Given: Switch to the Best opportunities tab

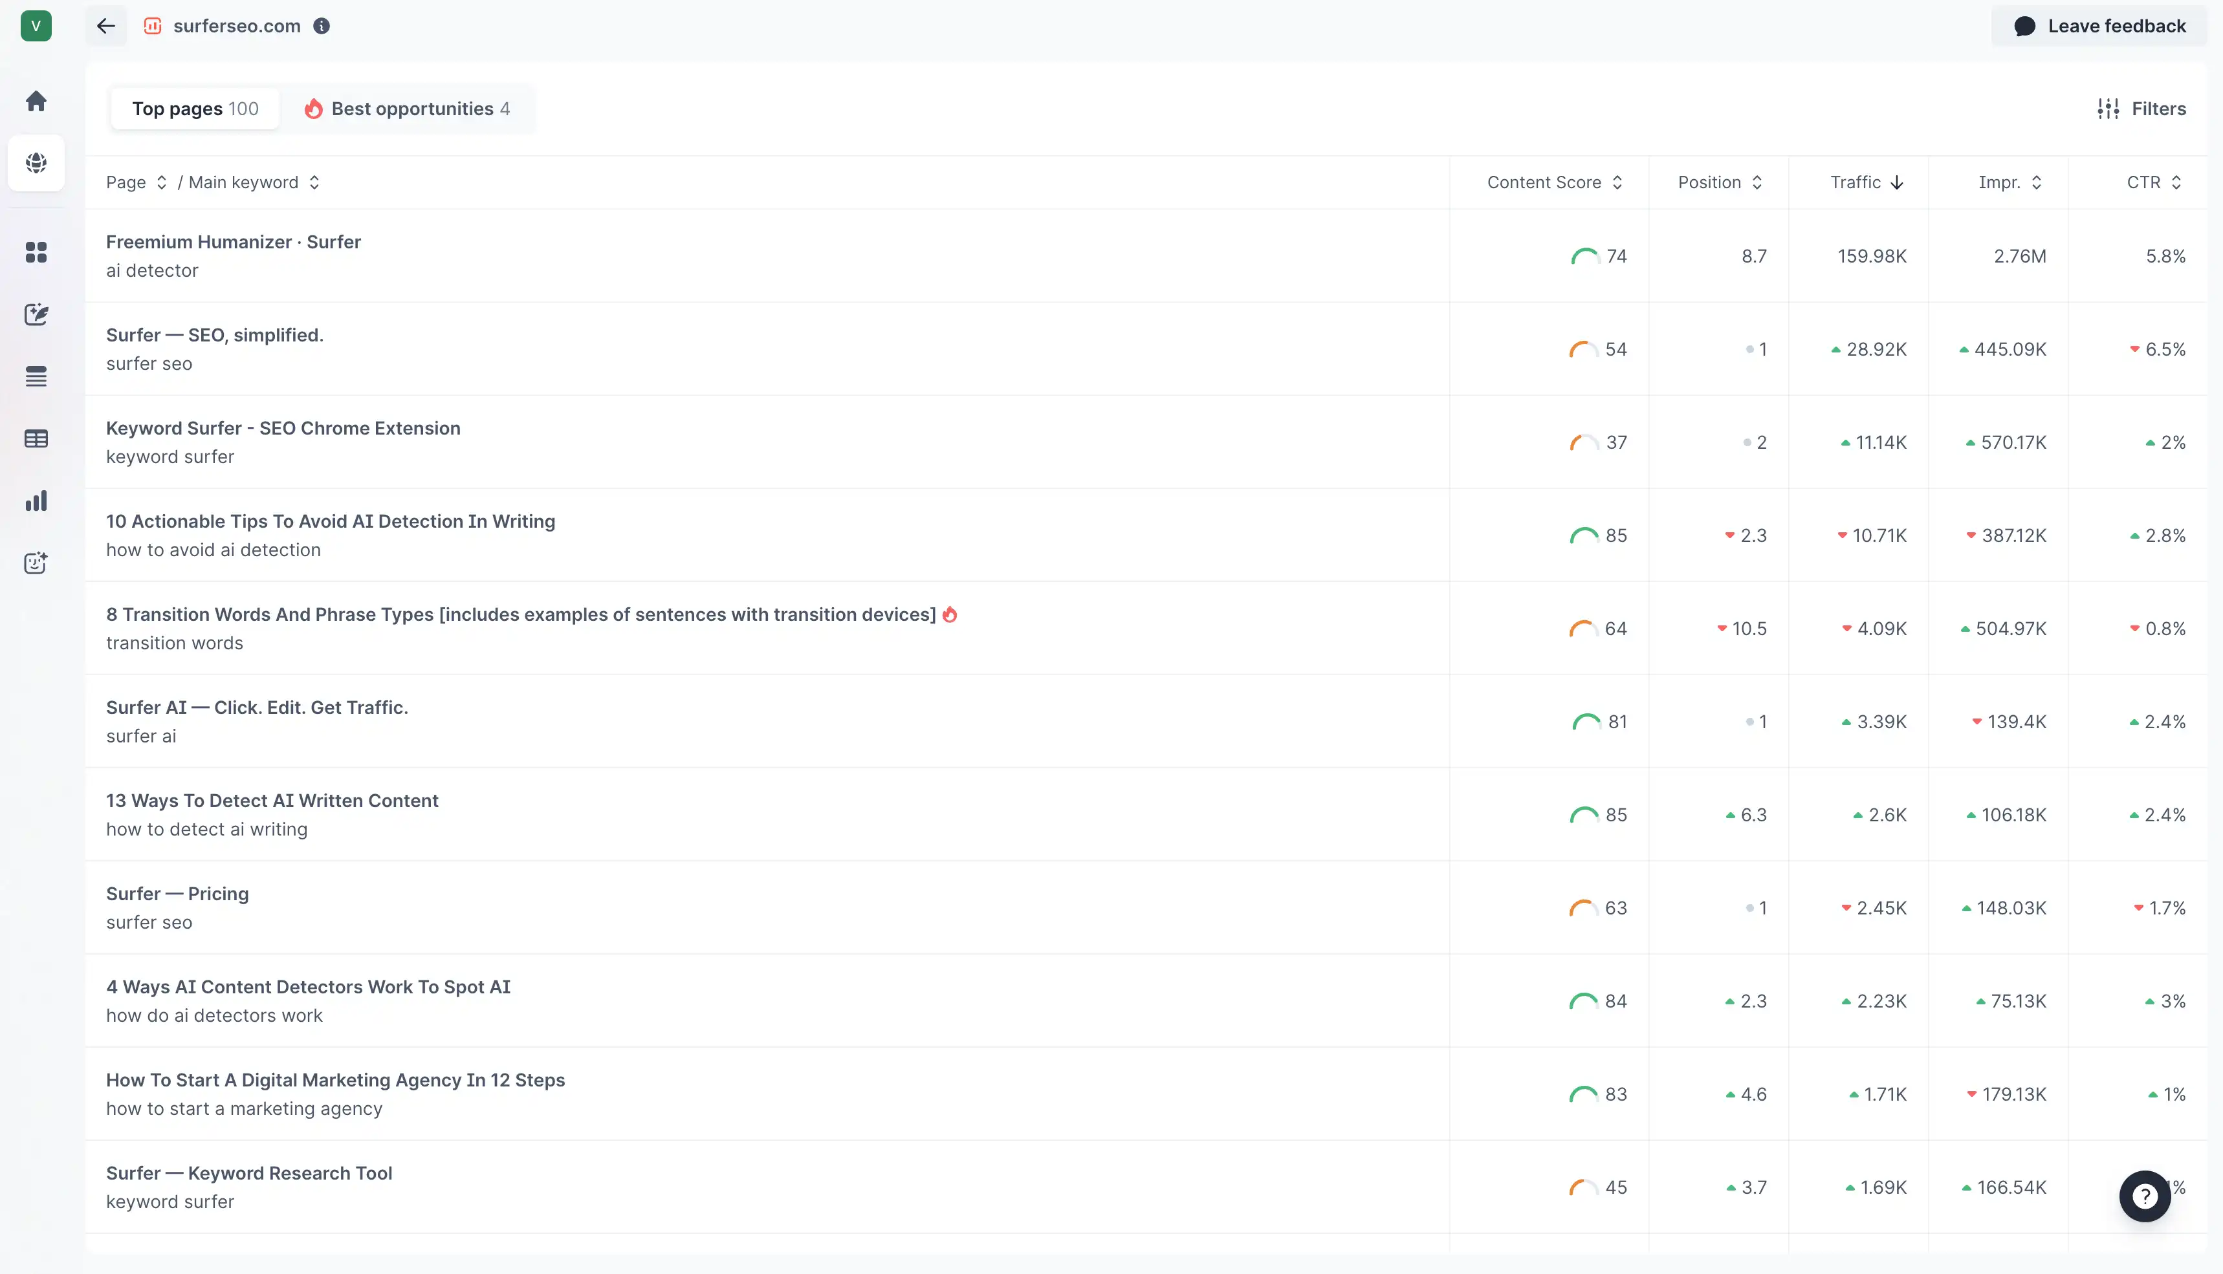Looking at the screenshot, I should pyautogui.click(x=410, y=109).
